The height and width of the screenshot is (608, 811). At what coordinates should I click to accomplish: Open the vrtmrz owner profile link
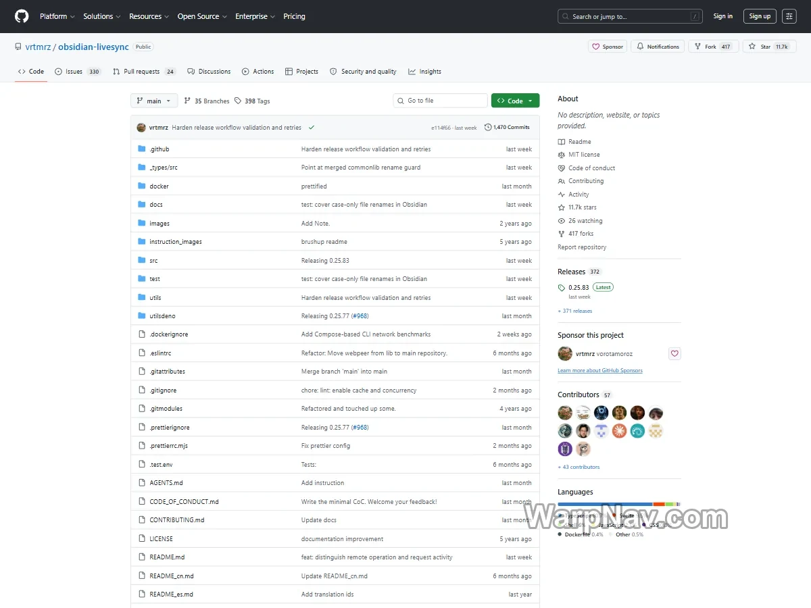37,47
